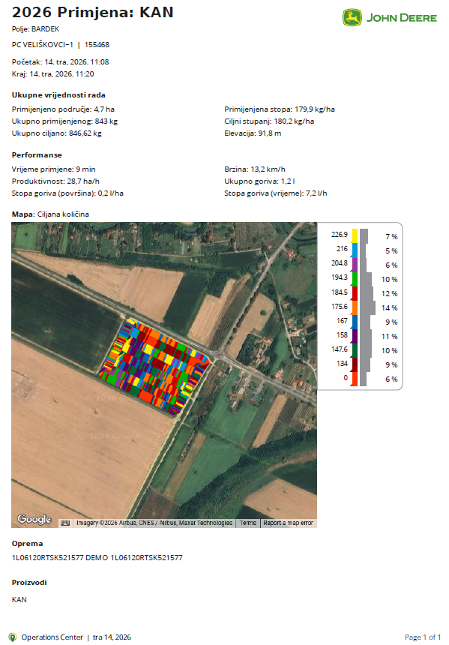The width and height of the screenshot is (449, 645).
Task: Select the yellow 226.9 legend swatch
Action: coord(355,236)
